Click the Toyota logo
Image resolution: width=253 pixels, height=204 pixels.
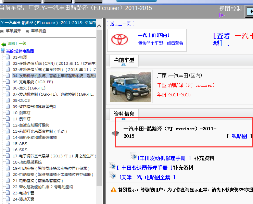(x=119, y=39)
